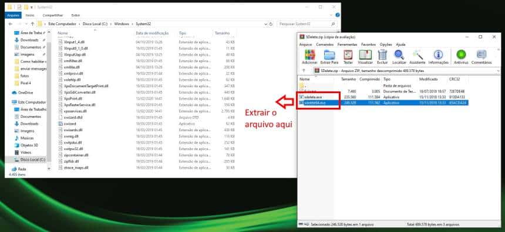Click the Excluir trash icon in WinRAR
The height and width of the screenshot is (232, 505).
[382, 57]
